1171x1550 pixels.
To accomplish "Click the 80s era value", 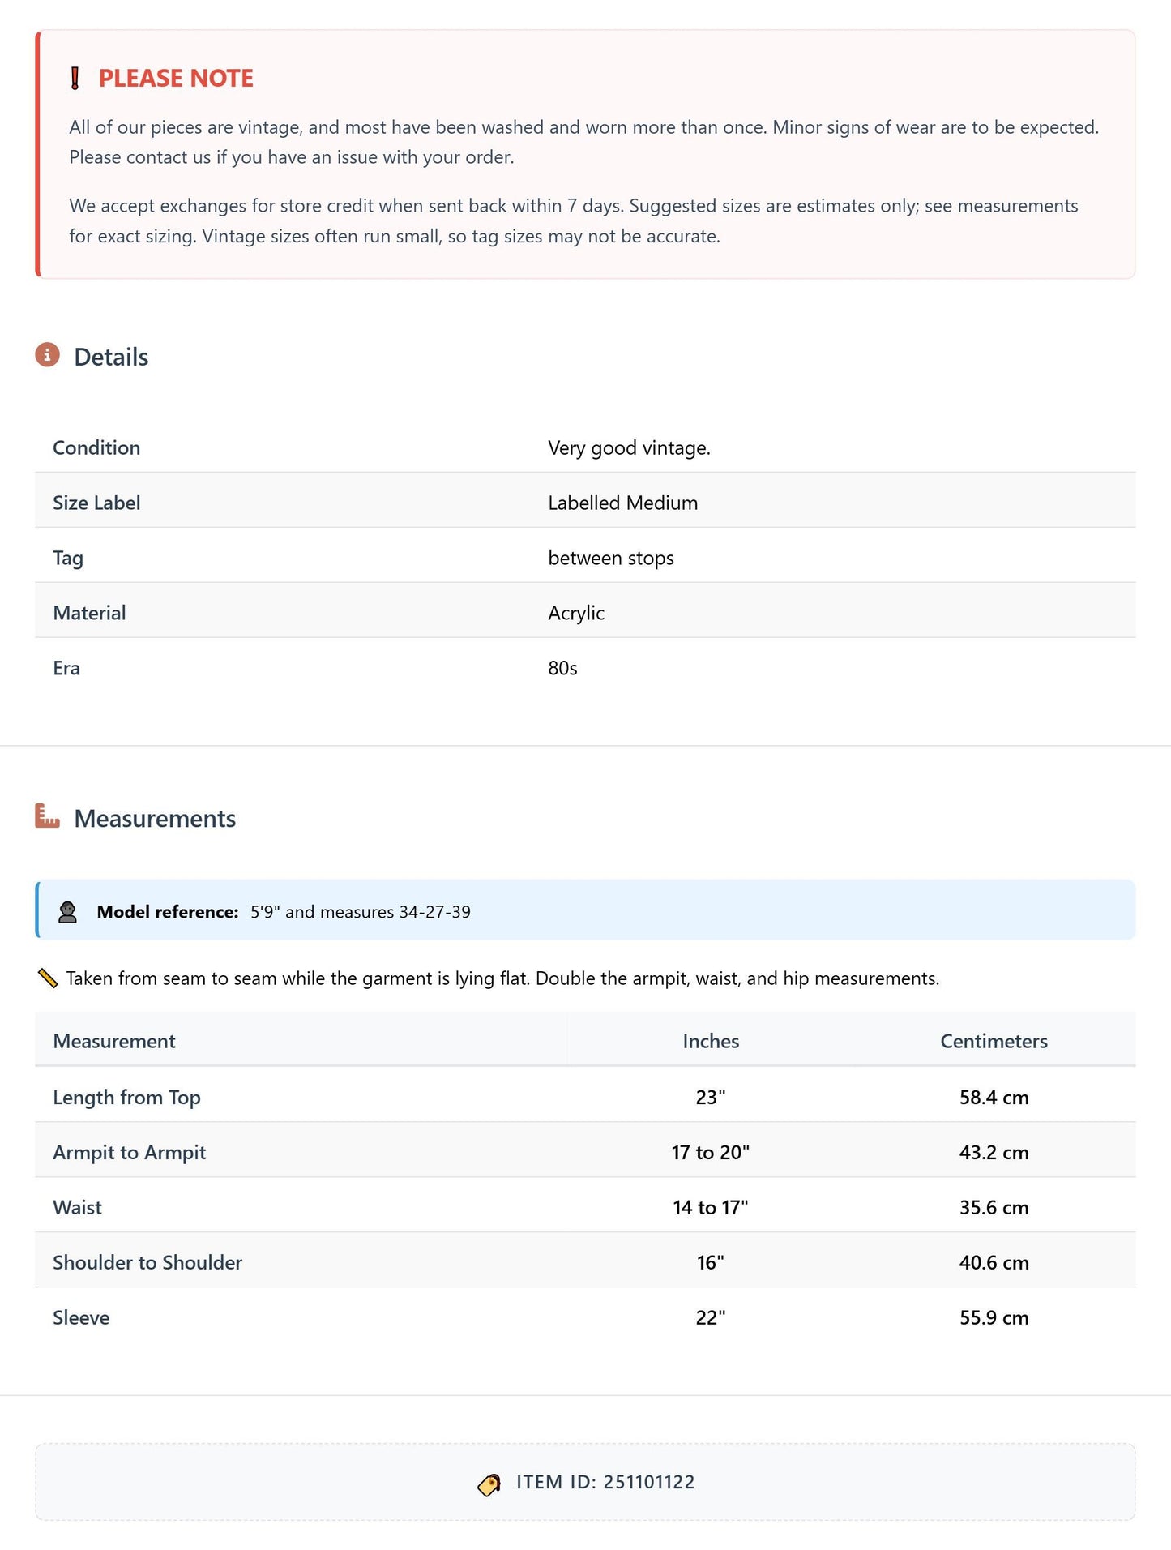I will pos(562,669).
